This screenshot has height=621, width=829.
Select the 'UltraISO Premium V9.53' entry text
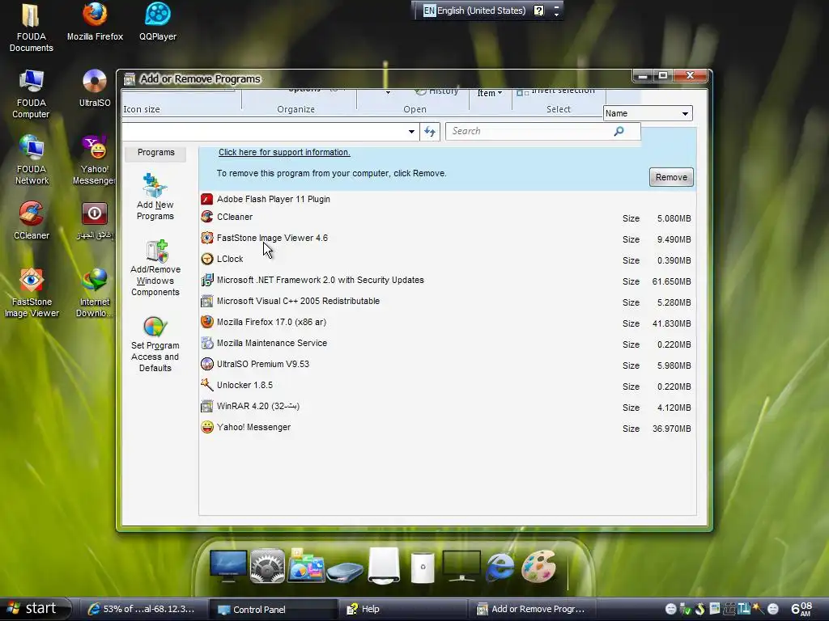pos(263,365)
